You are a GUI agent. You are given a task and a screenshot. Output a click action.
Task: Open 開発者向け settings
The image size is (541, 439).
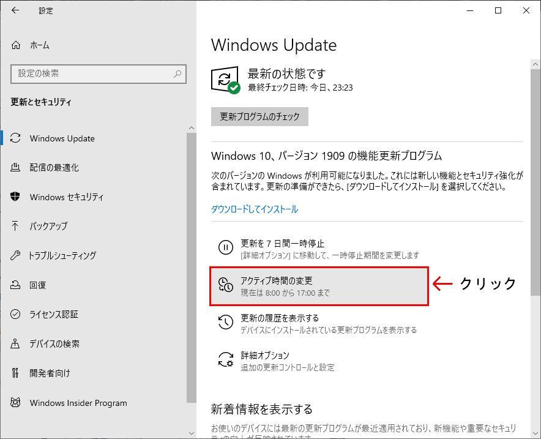(50, 373)
